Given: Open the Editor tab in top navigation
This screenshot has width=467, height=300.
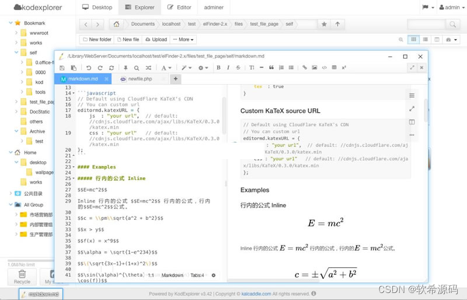Looking at the screenshot, I should (179, 8).
